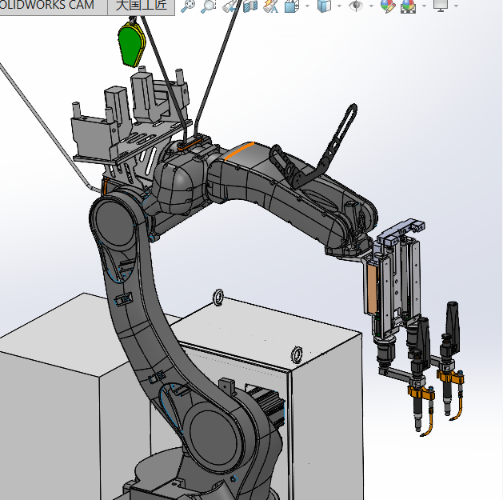
Task: Select the Zoom to Area tool
Action: pos(208,6)
